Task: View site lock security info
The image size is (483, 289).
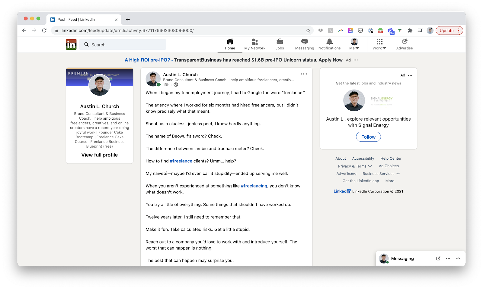Action: click(x=56, y=30)
